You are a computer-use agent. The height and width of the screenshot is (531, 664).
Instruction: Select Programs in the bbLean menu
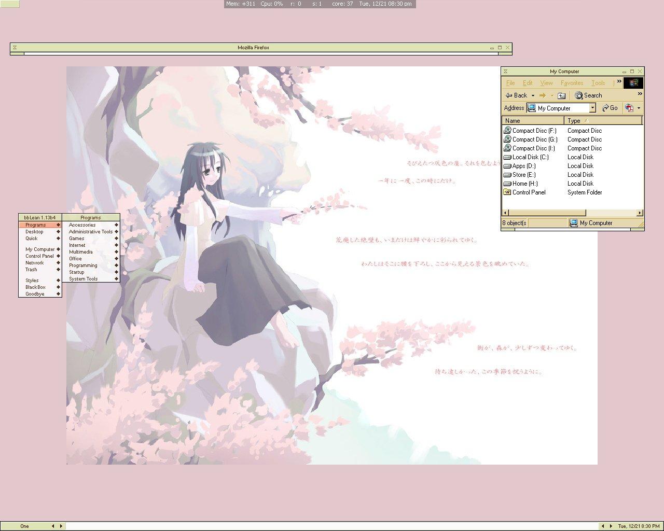coord(40,225)
